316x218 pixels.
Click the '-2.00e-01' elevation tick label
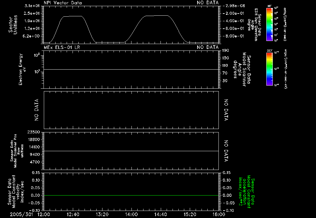233,13
